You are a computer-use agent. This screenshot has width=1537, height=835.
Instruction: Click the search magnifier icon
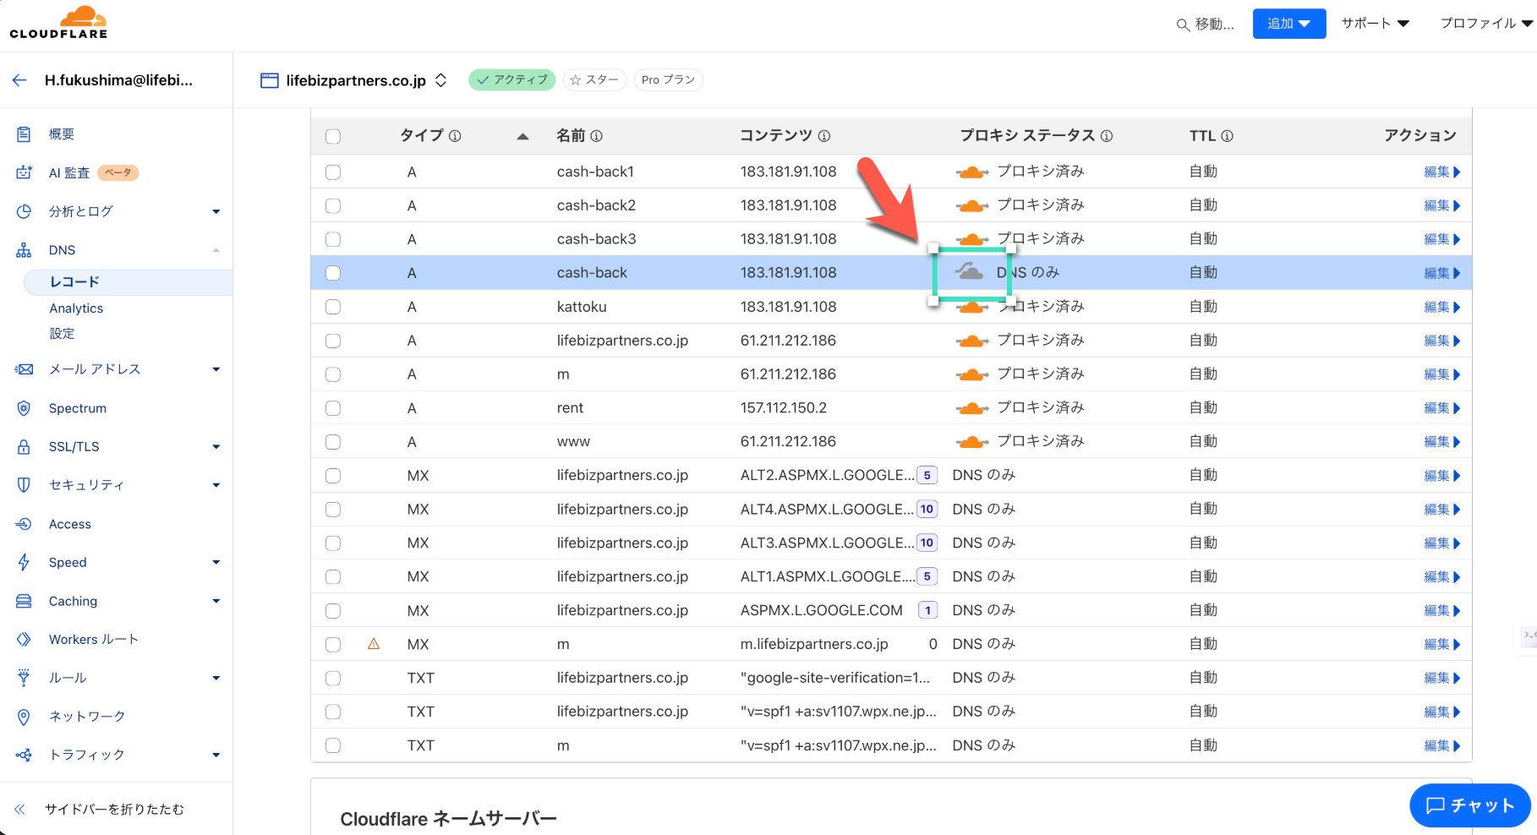[x=1183, y=25]
